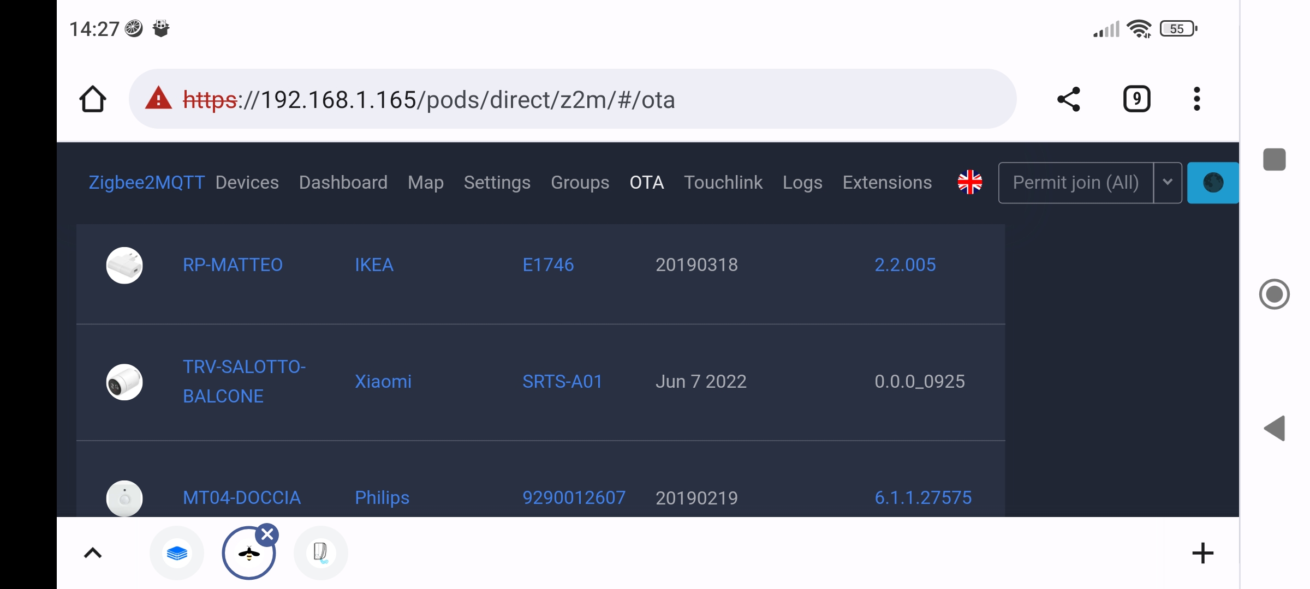The image size is (1310, 589).
Task: Open the browser three-dot overflow menu
Action: point(1196,99)
